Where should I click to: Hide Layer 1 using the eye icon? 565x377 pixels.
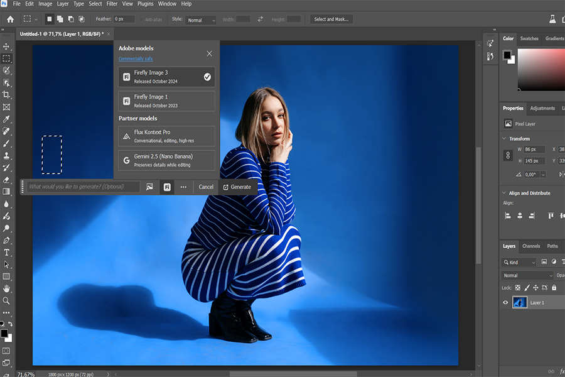pyautogui.click(x=505, y=302)
